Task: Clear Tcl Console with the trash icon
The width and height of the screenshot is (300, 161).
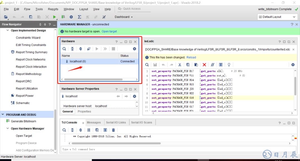Action: tap(113, 130)
